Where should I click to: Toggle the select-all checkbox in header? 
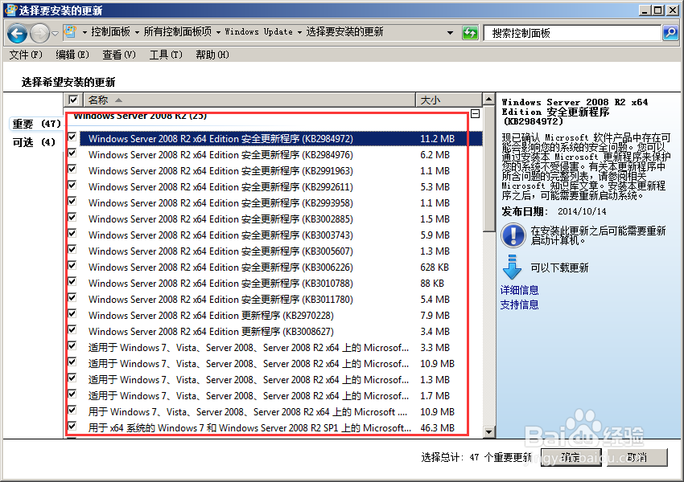73,100
